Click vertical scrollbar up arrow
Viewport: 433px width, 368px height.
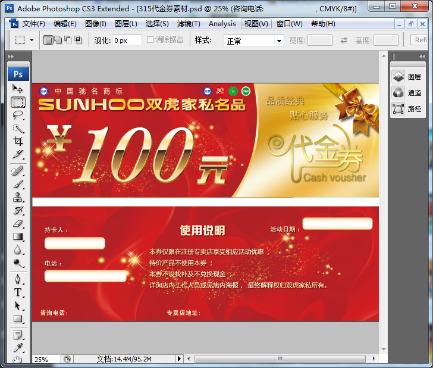click(384, 56)
